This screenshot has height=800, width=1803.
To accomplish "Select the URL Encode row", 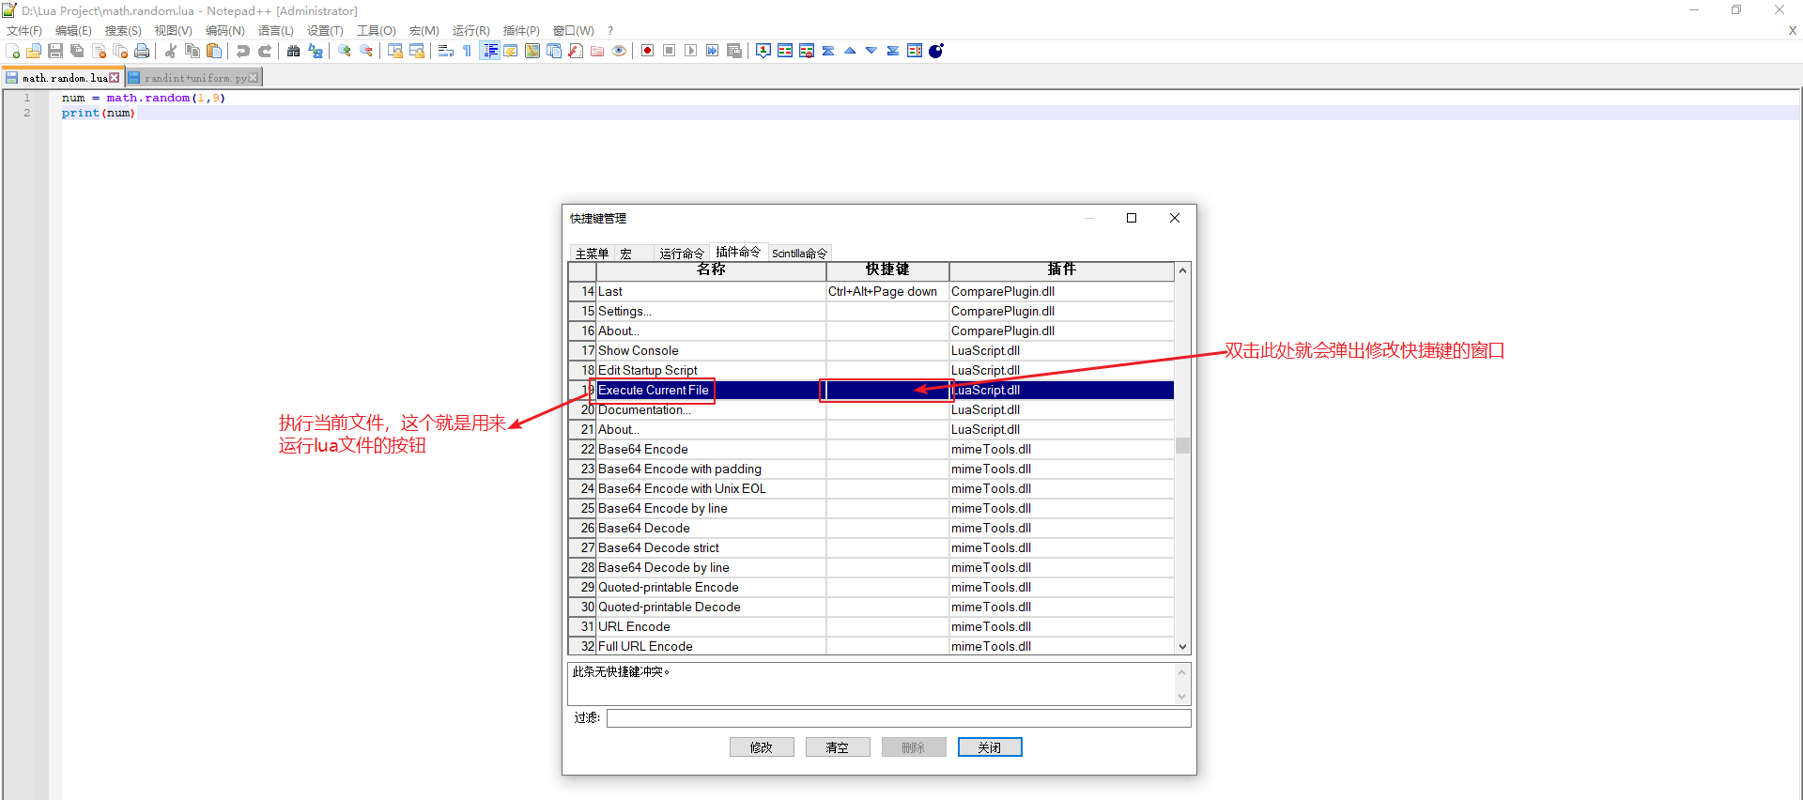I will (x=871, y=626).
